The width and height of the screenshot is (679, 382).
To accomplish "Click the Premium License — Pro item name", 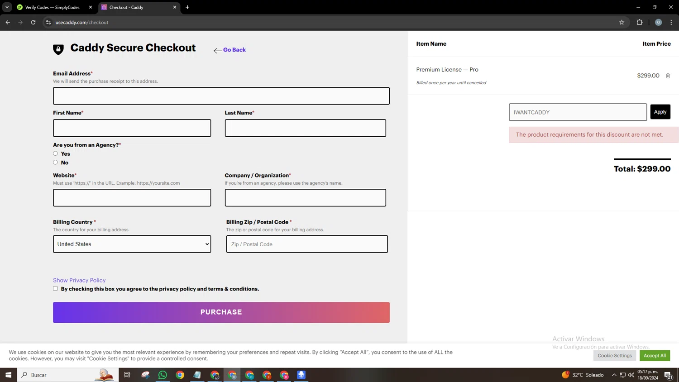I will point(447,69).
